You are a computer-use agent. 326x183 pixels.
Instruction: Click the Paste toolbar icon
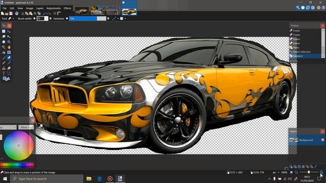pyautogui.click(x=31, y=14)
